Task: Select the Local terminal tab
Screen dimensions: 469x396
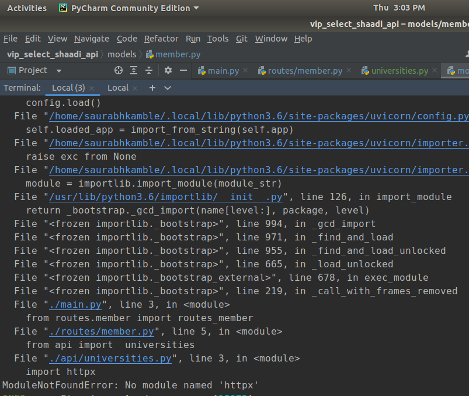Action: tap(118, 88)
